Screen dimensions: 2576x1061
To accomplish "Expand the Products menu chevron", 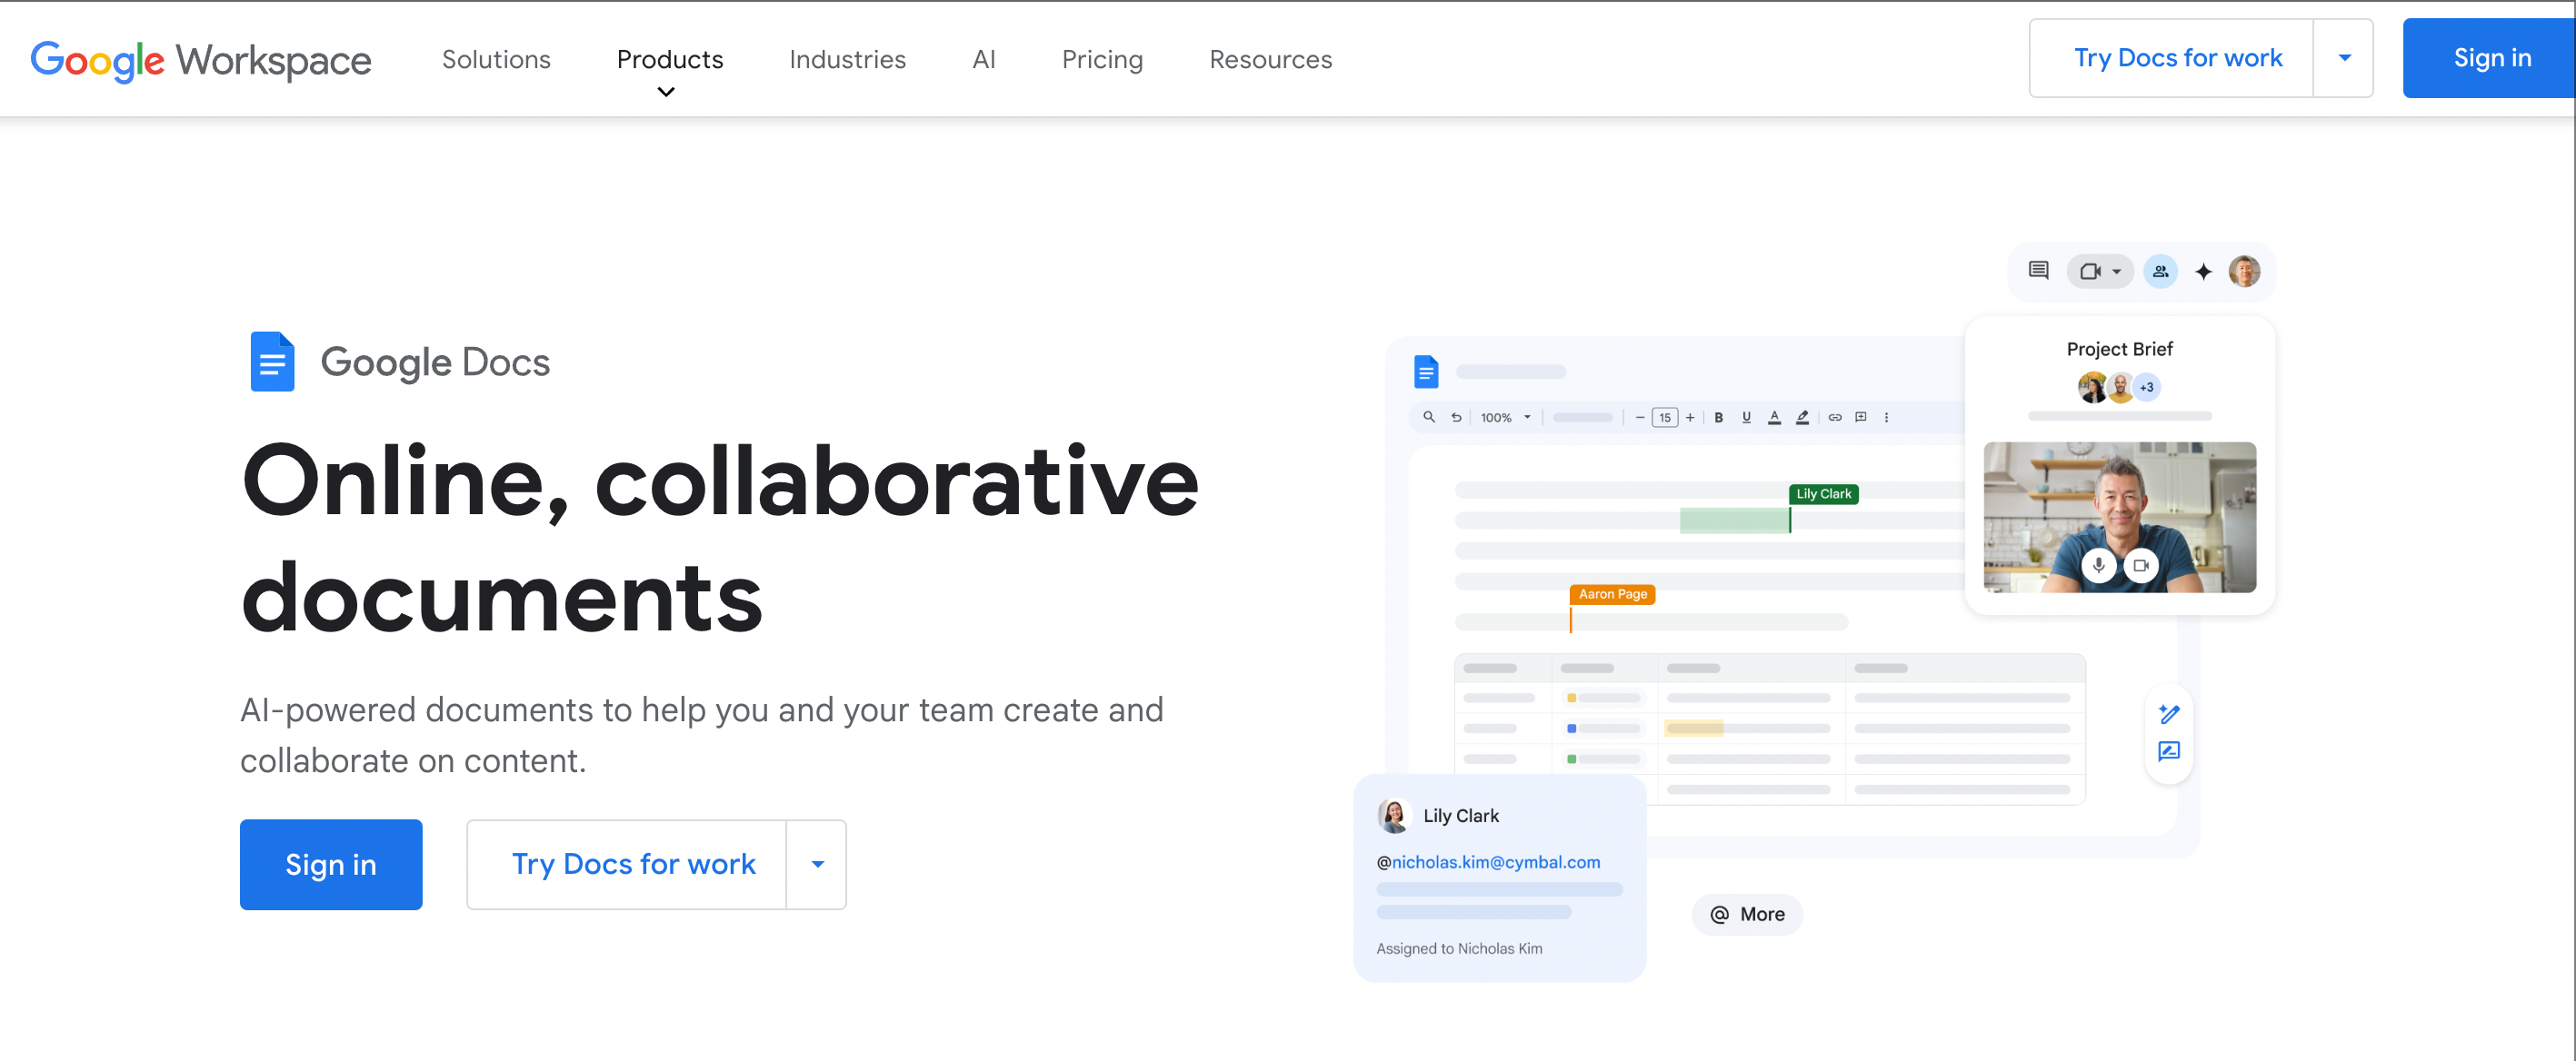I will 666,92.
